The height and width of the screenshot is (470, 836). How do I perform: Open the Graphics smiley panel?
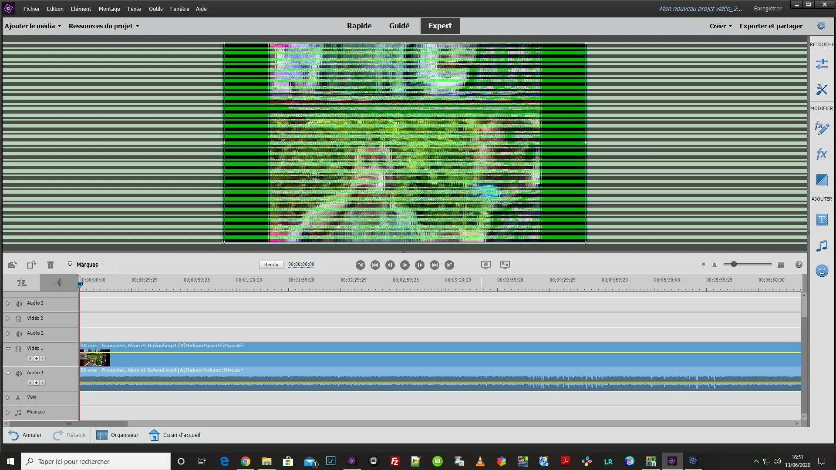tap(821, 271)
